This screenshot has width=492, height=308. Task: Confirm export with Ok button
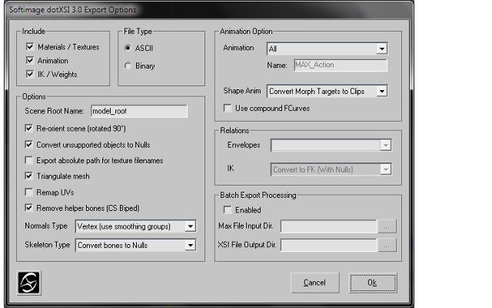373,283
